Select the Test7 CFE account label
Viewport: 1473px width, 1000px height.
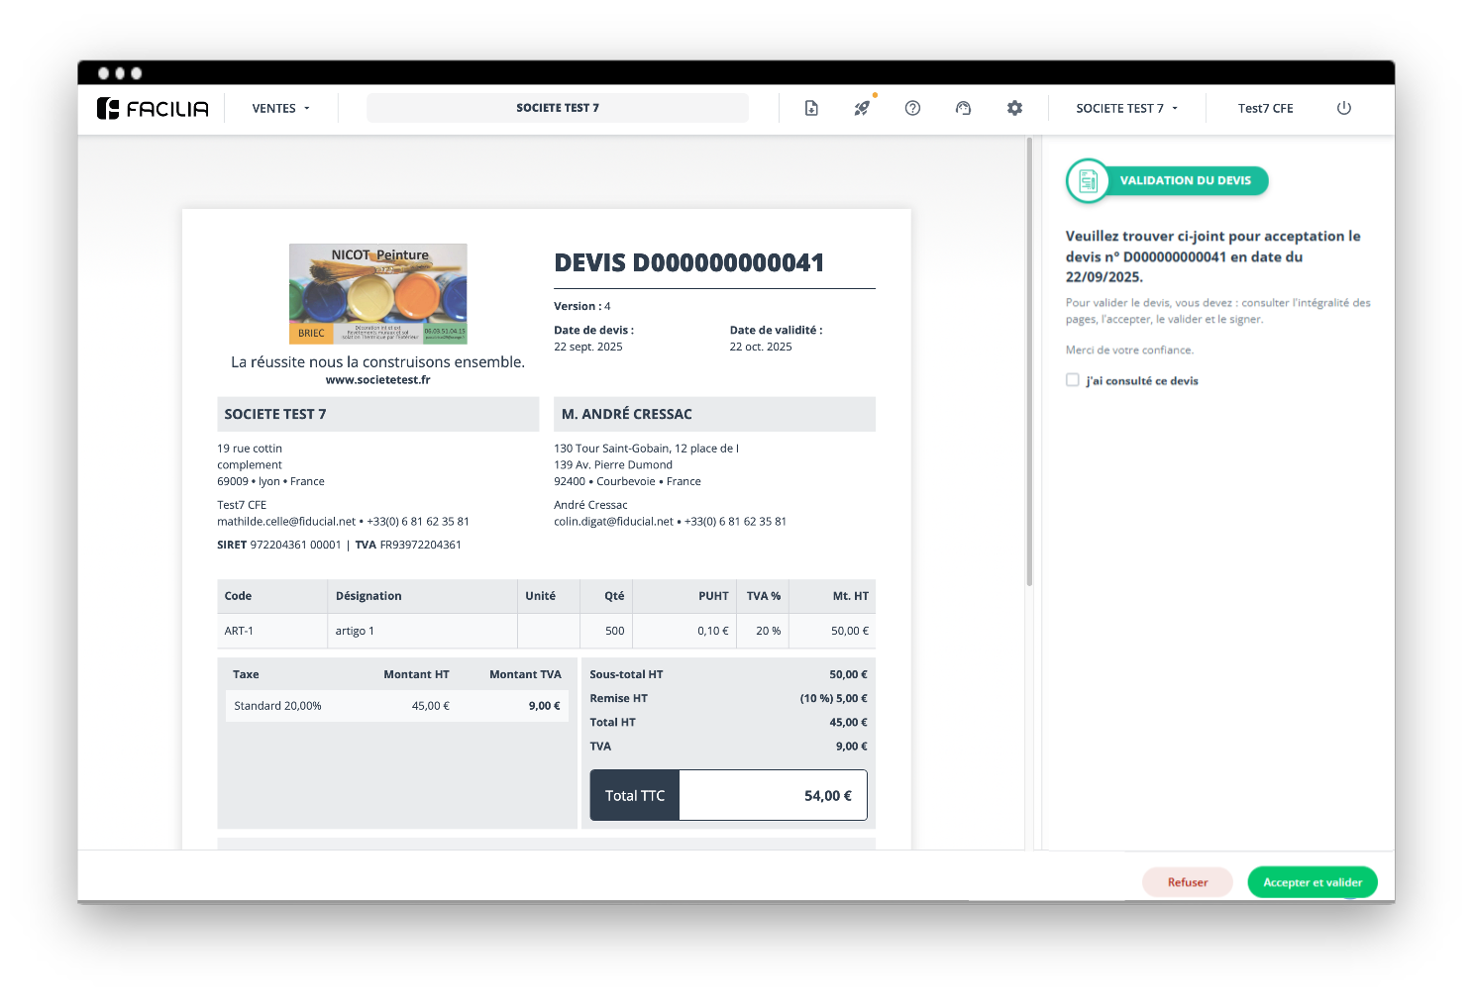pyautogui.click(x=1265, y=108)
